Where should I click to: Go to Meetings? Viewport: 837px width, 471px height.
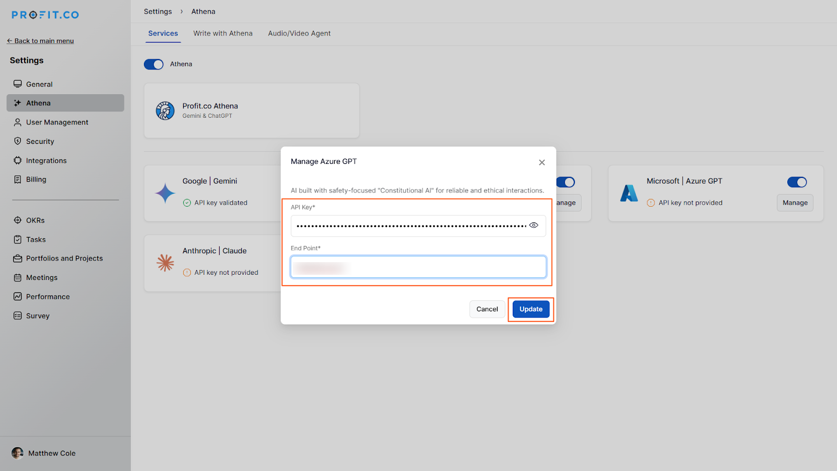65,277
